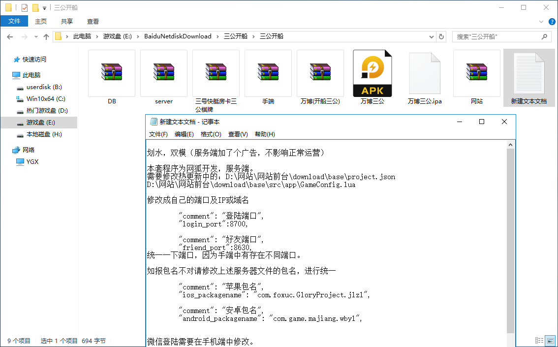Open the help question mark icon
The height and width of the screenshot is (347, 558).
[x=552, y=22]
